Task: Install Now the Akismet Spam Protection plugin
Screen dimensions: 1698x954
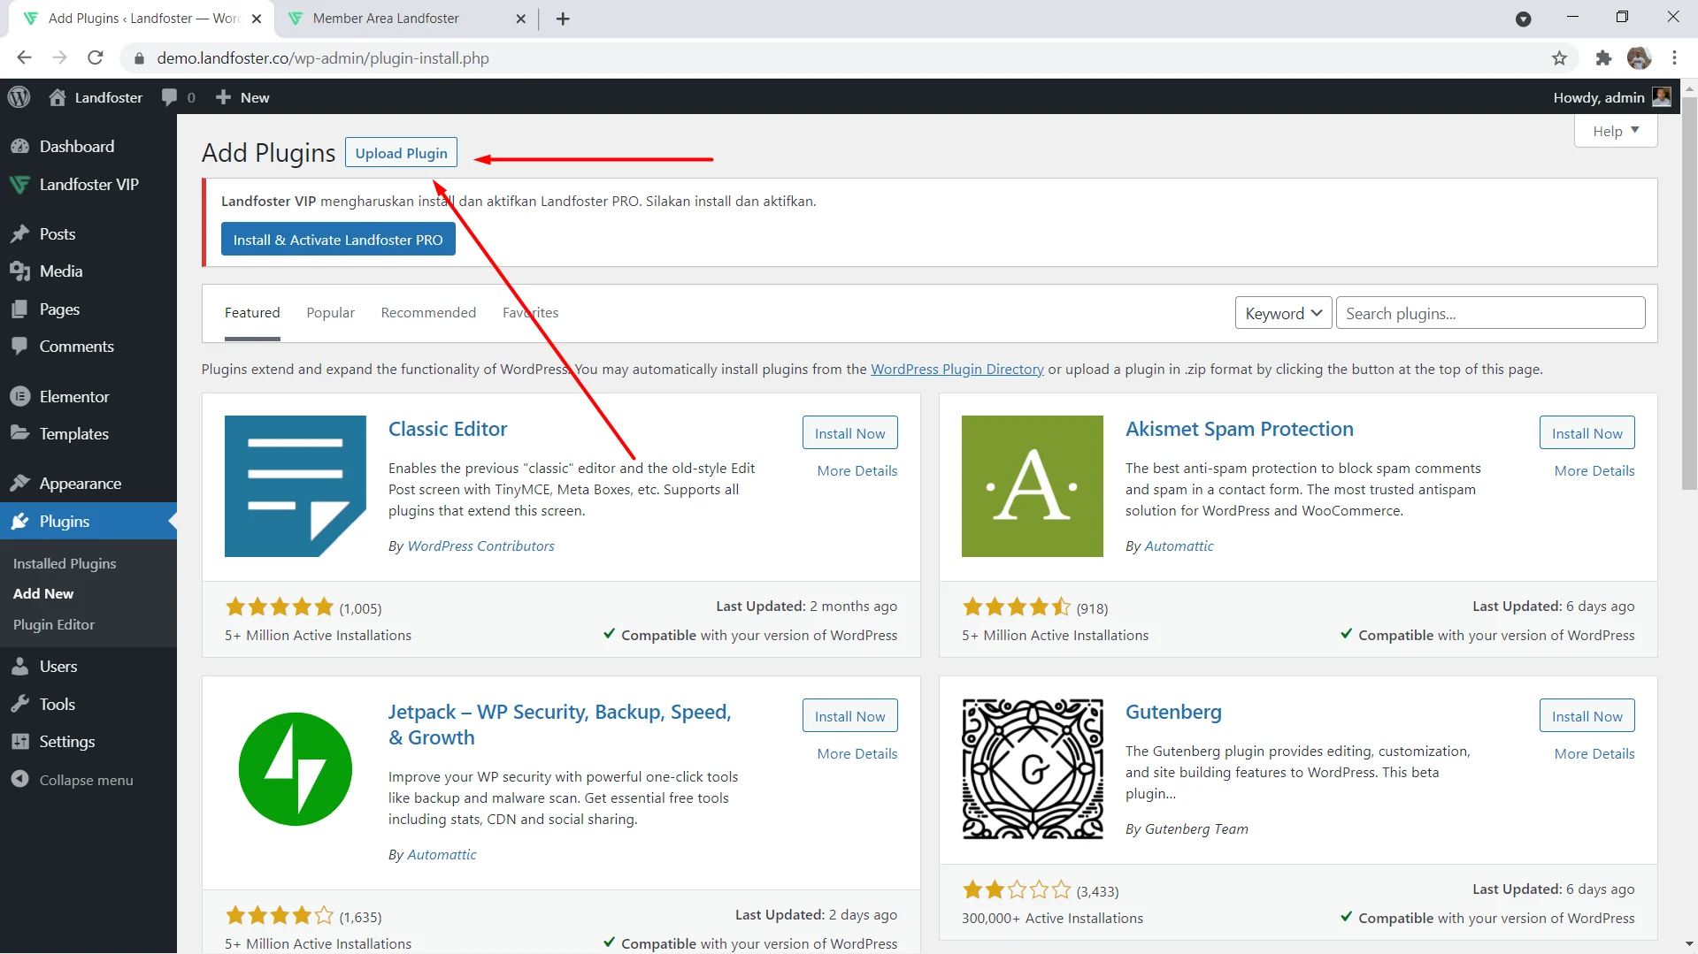Action: point(1587,433)
